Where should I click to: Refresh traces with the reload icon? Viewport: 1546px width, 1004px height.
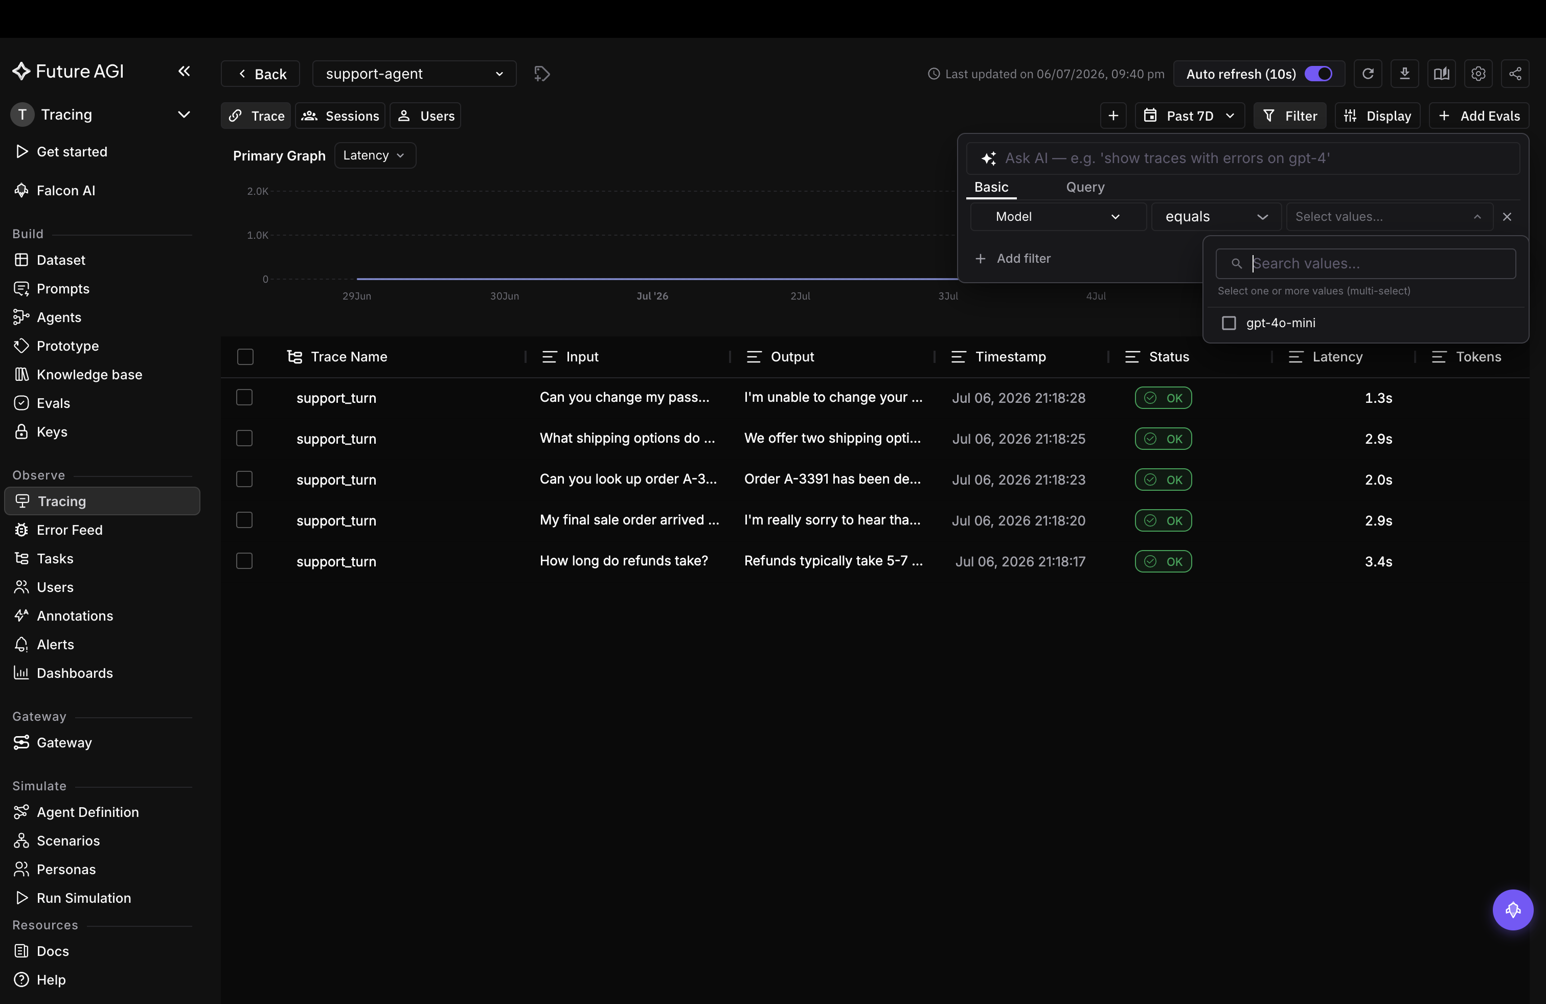(x=1368, y=74)
